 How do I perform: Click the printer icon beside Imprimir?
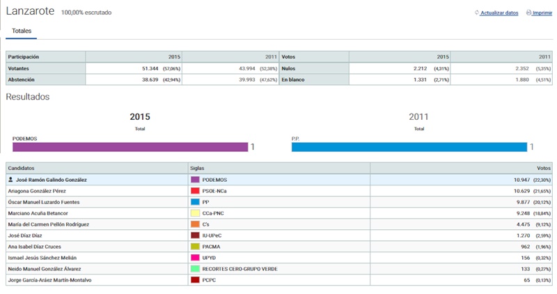pyautogui.click(x=528, y=13)
